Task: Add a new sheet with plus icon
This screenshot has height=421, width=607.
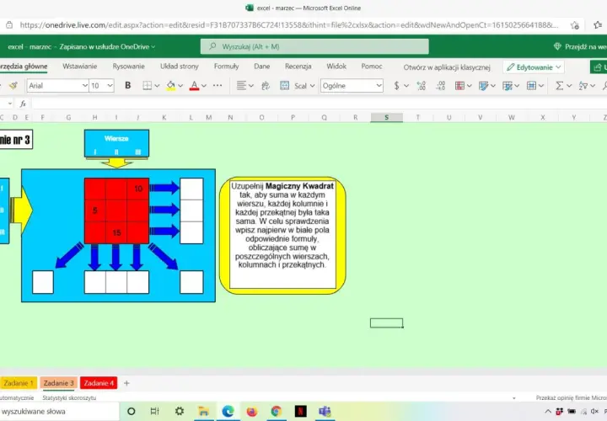Action: 126,383
